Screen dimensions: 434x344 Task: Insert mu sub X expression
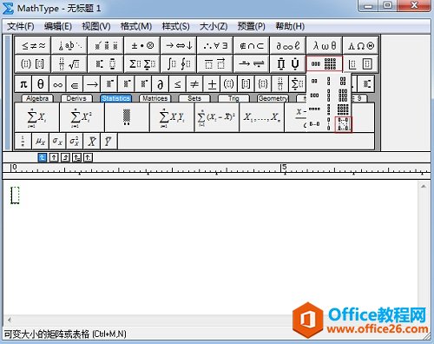coord(40,142)
